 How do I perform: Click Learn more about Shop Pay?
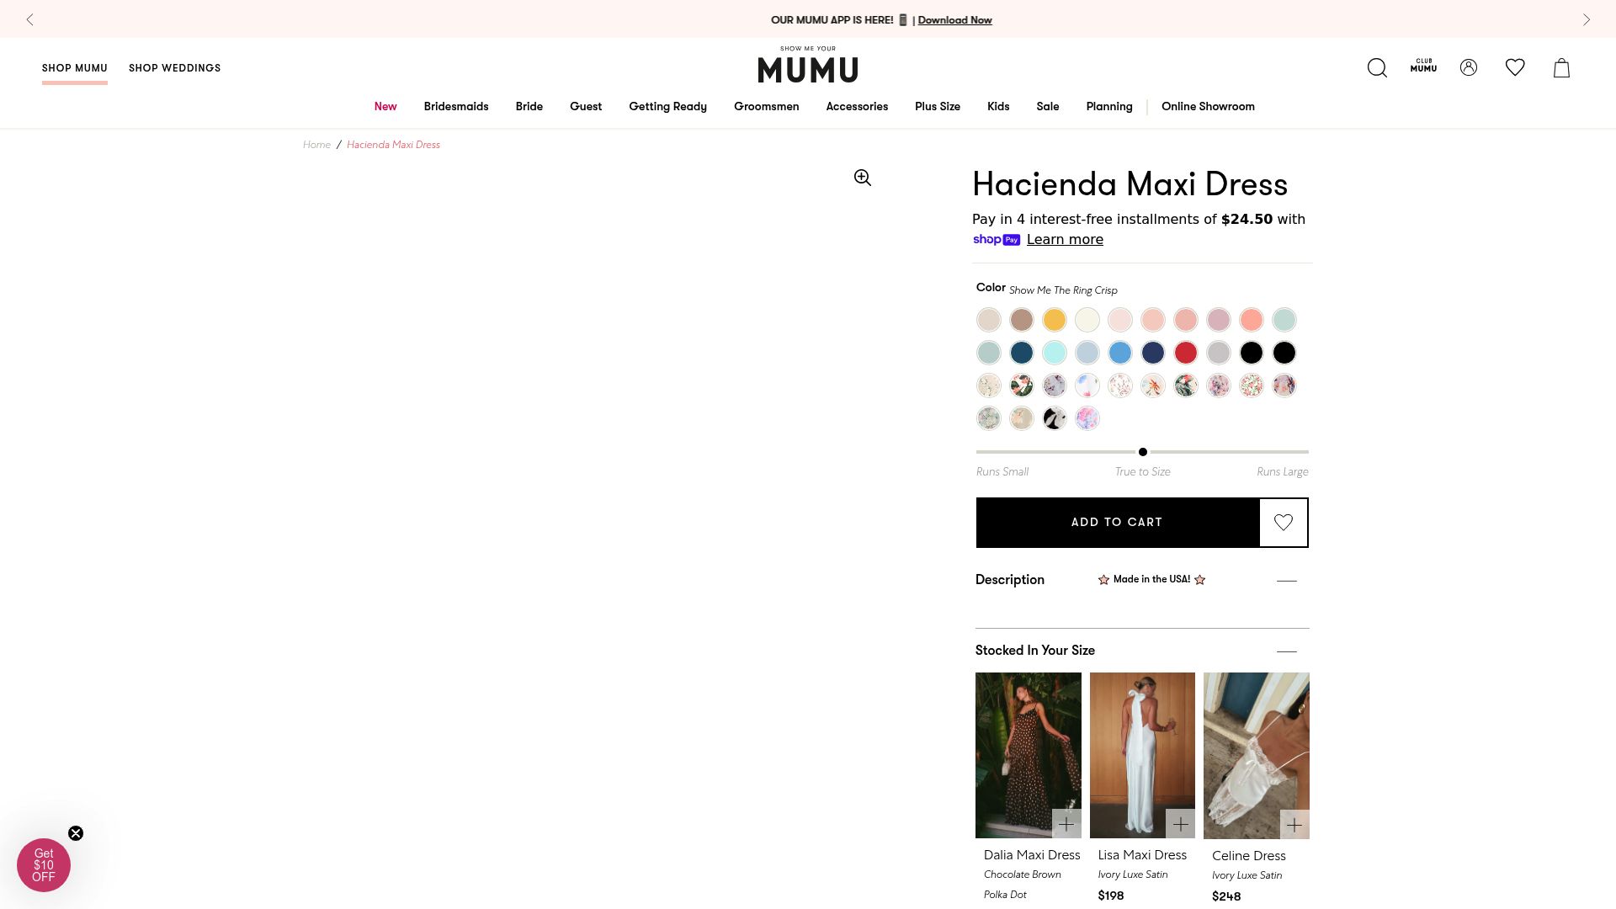click(x=1065, y=240)
